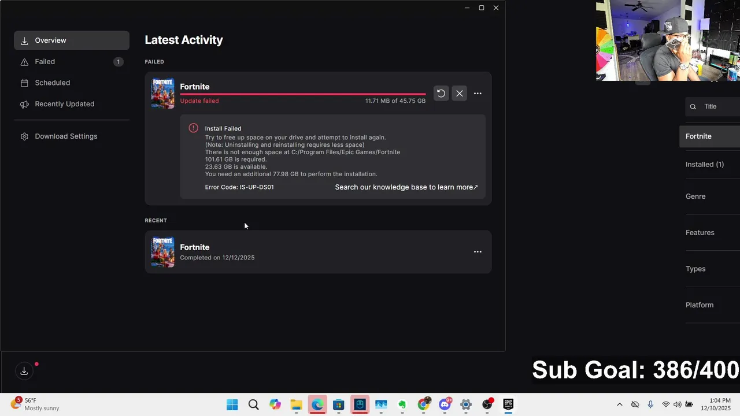Click the 'Update failed' status text
The width and height of the screenshot is (740, 416).
click(199, 101)
